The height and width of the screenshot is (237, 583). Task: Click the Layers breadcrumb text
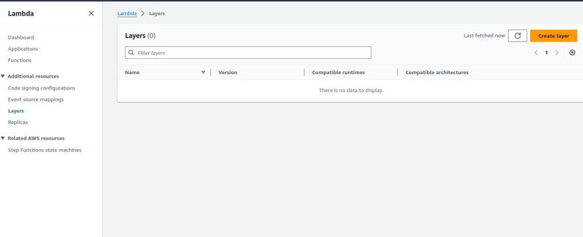[x=157, y=14]
